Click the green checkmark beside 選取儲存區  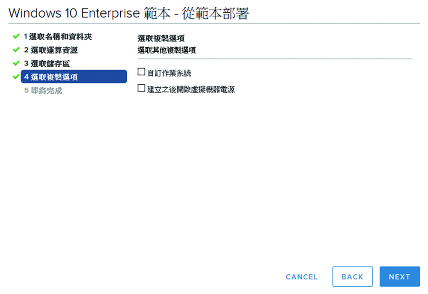[x=16, y=63]
